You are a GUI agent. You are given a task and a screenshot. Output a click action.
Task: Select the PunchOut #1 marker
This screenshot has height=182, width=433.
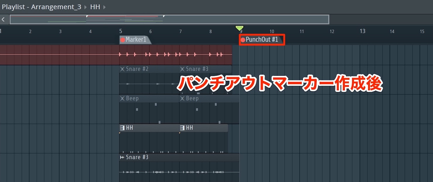point(262,40)
